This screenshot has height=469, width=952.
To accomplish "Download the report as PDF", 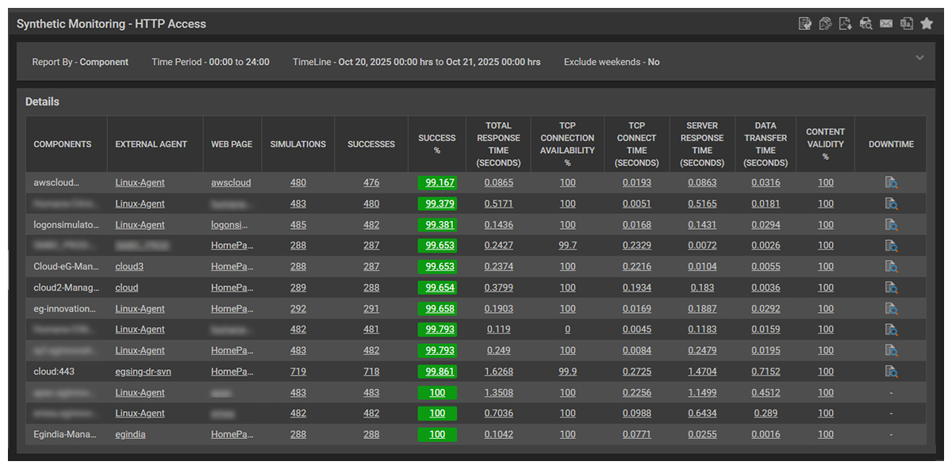I will 846,24.
